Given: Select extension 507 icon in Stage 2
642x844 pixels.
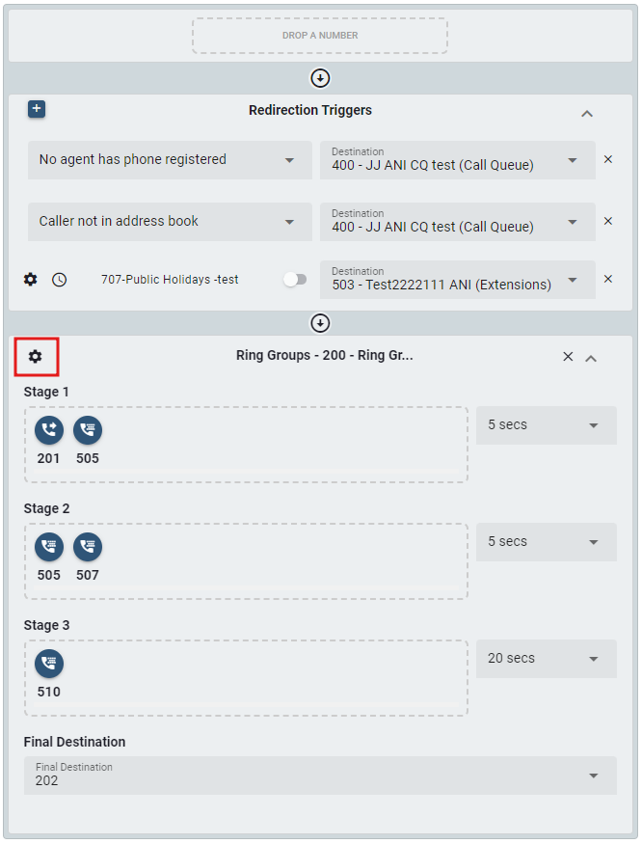Looking at the screenshot, I should coord(88,547).
